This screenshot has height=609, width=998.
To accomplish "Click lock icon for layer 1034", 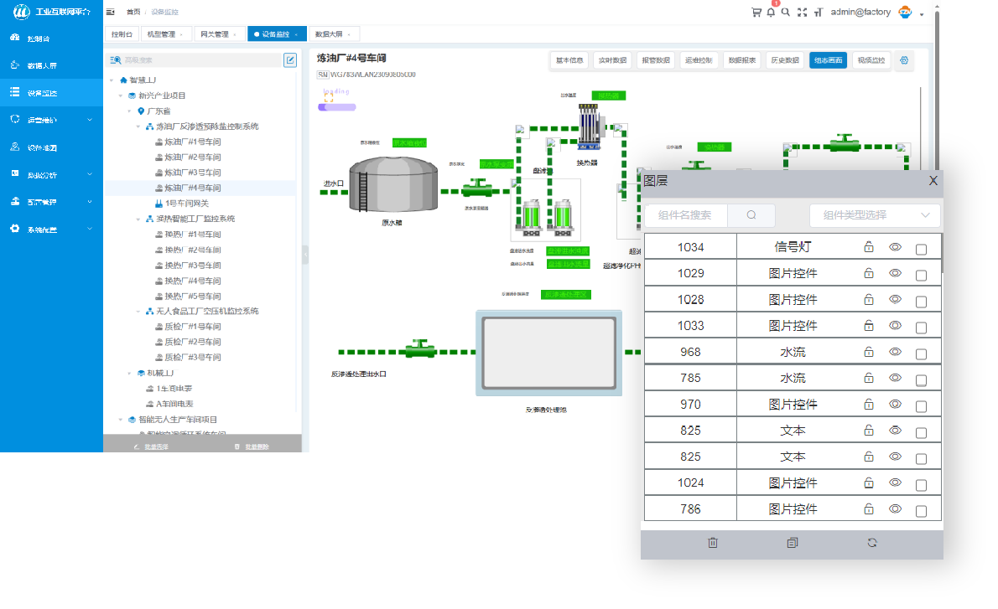I will (x=869, y=247).
